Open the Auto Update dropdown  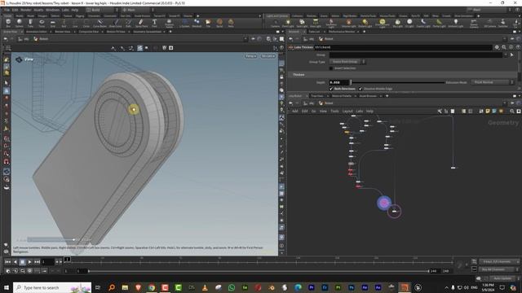click(x=504, y=278)
